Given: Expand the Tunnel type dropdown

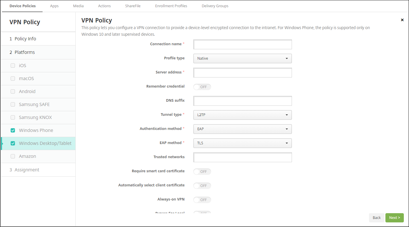Looking at the screenshot, I should (242, 115).
